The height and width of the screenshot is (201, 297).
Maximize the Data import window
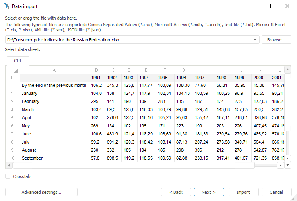269,6
